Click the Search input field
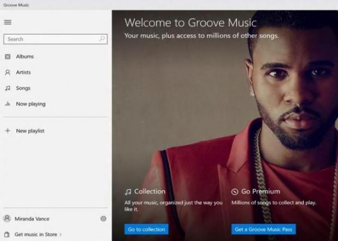Screen dimensions: 338x241 pyautogui.click(x=56, y=39)
